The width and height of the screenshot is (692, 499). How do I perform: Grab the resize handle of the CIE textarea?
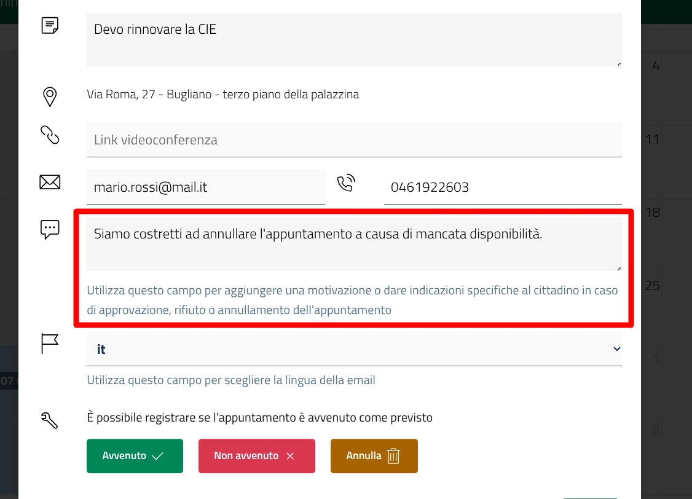(x=618, y=63)
